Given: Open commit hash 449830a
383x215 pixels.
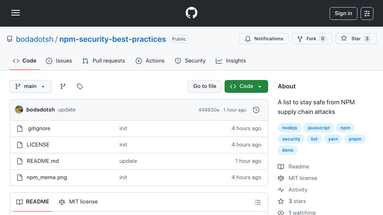Looking at the screenshot, I should click(209, 110).
